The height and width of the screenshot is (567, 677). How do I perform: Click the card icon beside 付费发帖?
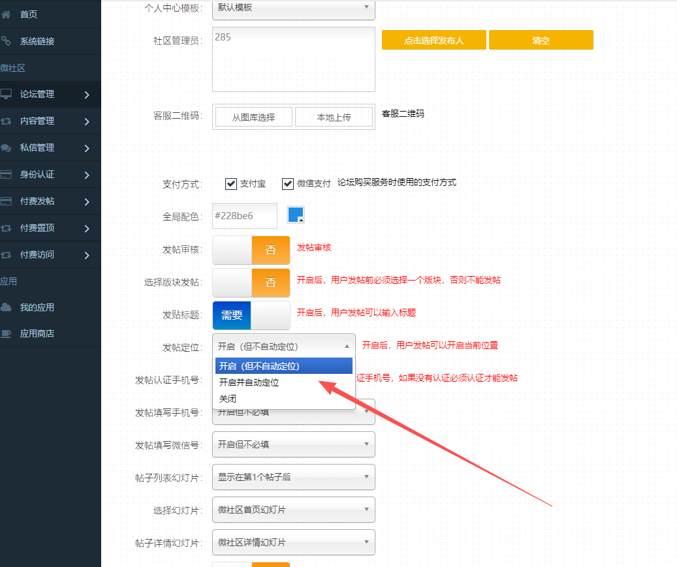(7, 201)
